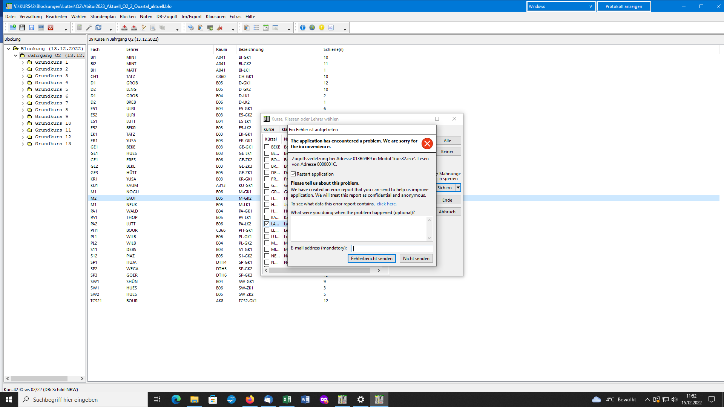Click the blue refresh arrows icon

point(98,28)
